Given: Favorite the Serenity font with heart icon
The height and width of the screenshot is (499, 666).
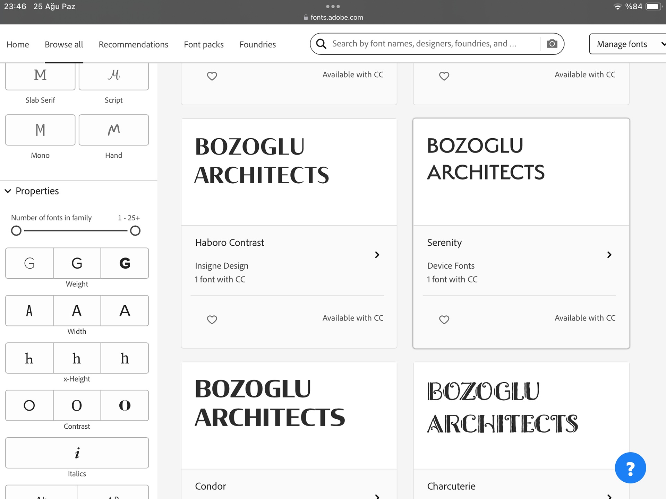Looking at the screenshot, I should click(444, 319).
